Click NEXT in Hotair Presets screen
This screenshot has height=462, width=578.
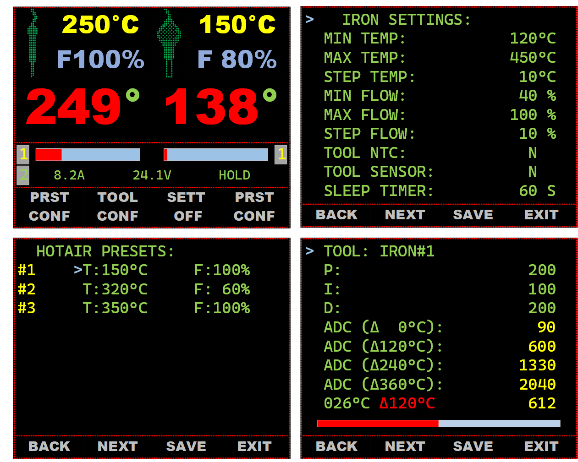(118, 446)
